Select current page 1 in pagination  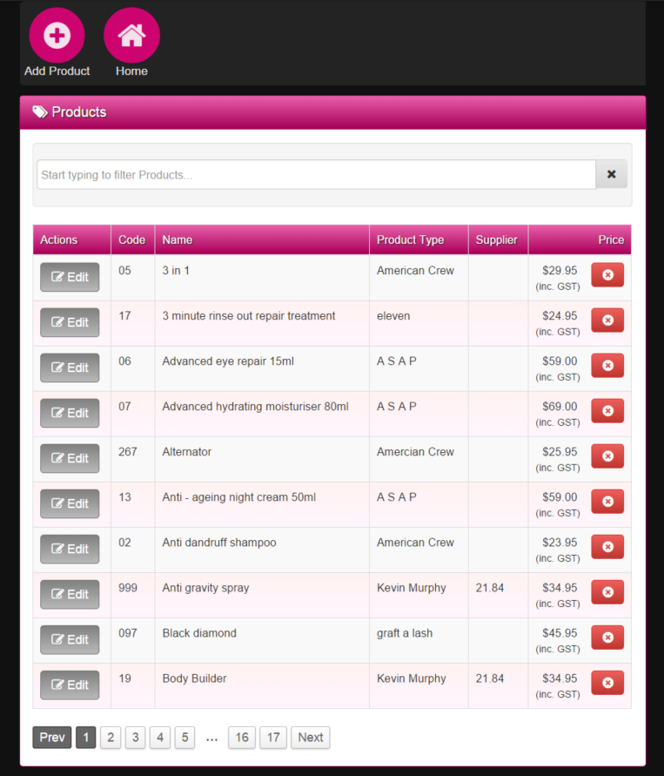pyautogui.click(x=86, y=738)
